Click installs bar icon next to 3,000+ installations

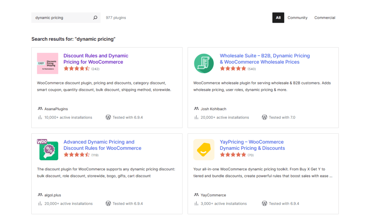pyautogui.click(x=196, y=204)
